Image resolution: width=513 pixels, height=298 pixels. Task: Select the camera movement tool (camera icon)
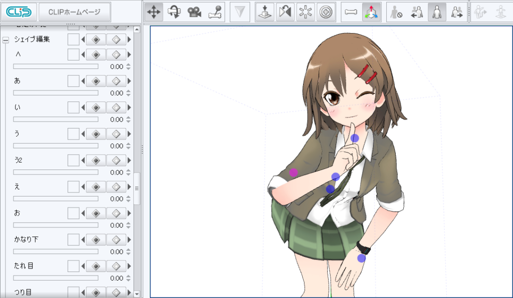[x=195, y=11]
